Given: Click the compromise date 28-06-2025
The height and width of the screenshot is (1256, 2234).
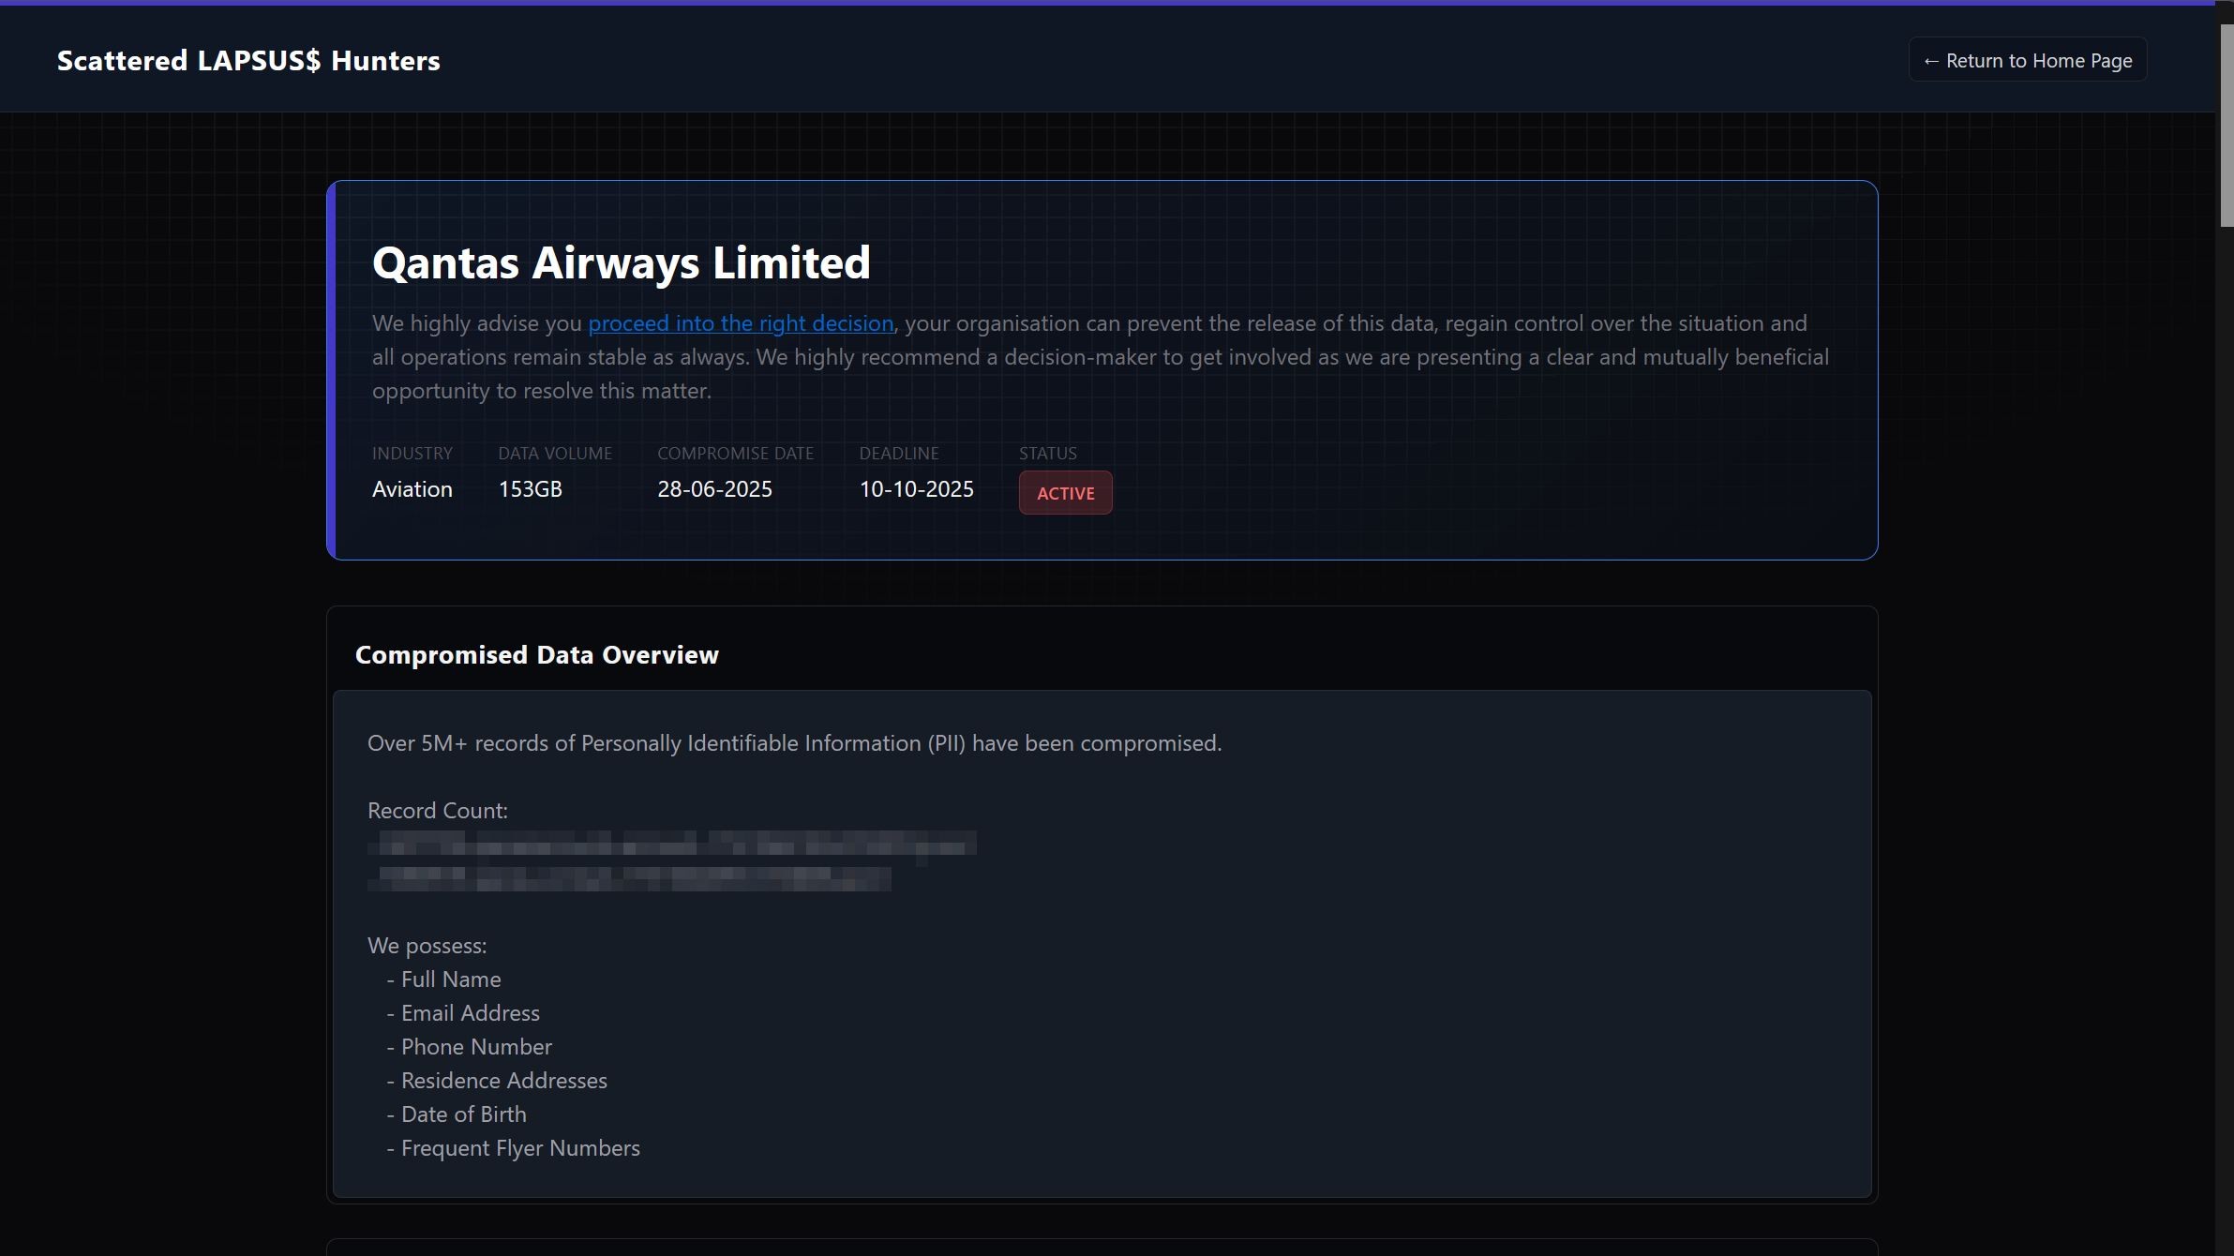Looking at the screenshot, I should [x=714, y=489].
